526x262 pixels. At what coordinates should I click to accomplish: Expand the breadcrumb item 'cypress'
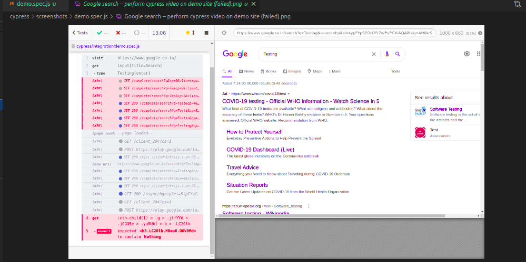click(x=20, y=16)
